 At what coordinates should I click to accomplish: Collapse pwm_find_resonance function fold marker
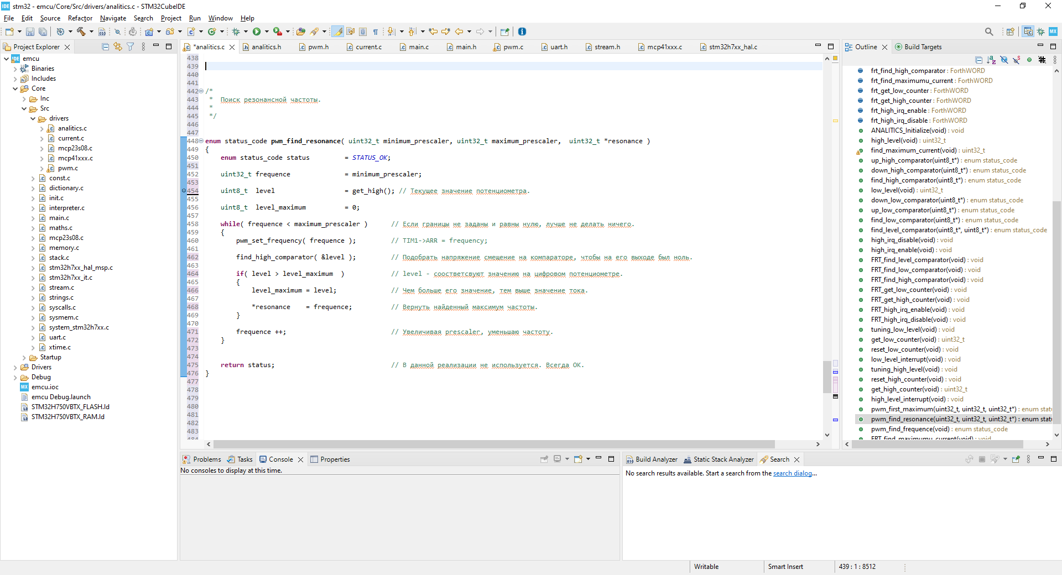[x=201, y=140]
